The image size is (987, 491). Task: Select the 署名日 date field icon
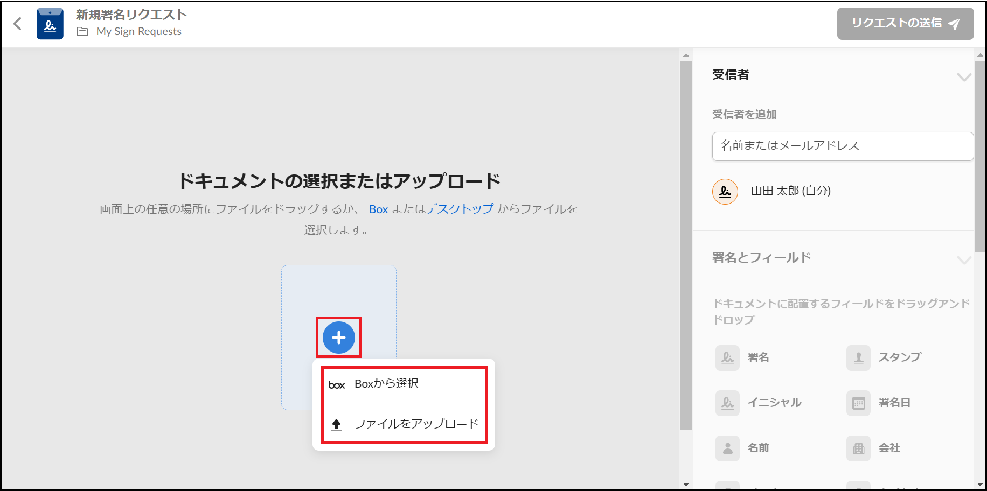point(858,403)
